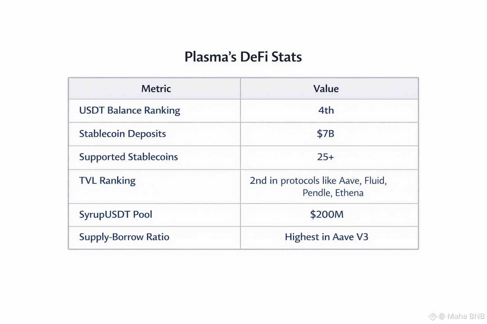The height and width of the screenshot is (324, 487).
Task: Select the Metric column header
Action: tap(156, 89)
